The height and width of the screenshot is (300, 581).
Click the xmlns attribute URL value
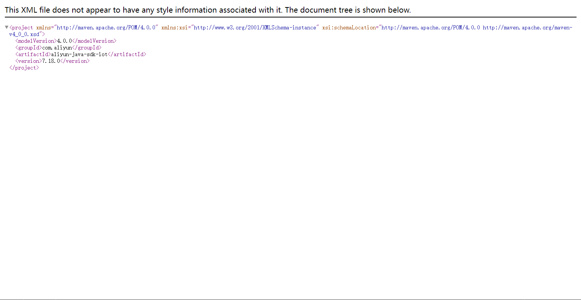[106, 28]
